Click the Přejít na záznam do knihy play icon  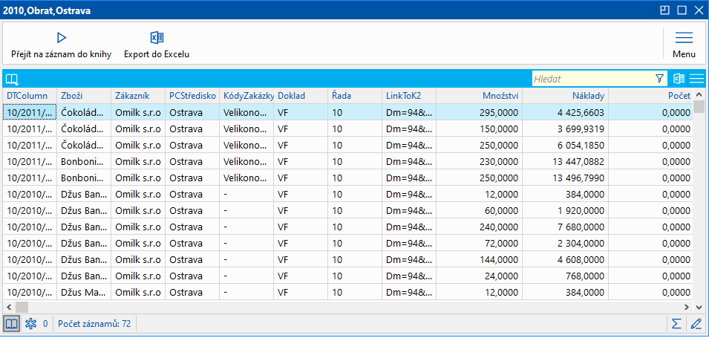[x=62, y=38]
